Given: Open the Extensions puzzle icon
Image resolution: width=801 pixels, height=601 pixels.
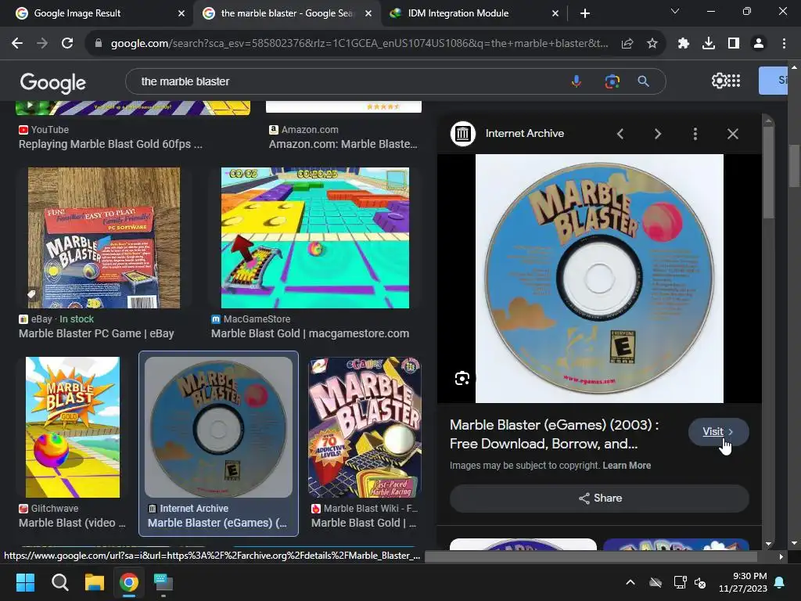Looking at the screenshot, I should tap(683, 44).
